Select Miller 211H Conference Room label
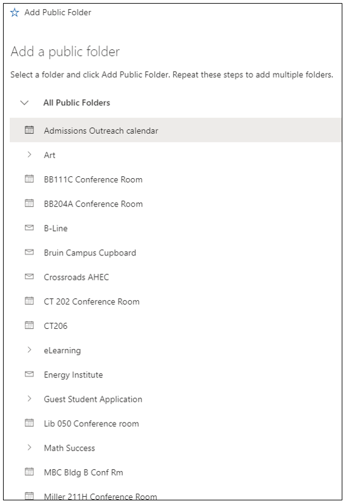 coord(101,497)
